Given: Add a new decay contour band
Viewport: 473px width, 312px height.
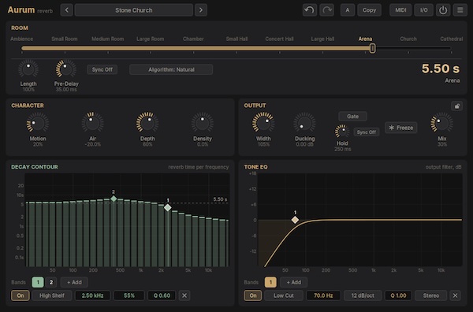Looking at the screenshot, I should click(74, 283).
